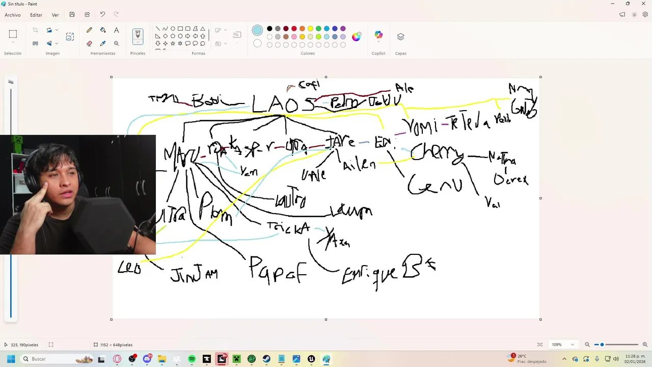This screenshot has width=652, height=367.
Task: Select the oval shape
Action: 173,29
